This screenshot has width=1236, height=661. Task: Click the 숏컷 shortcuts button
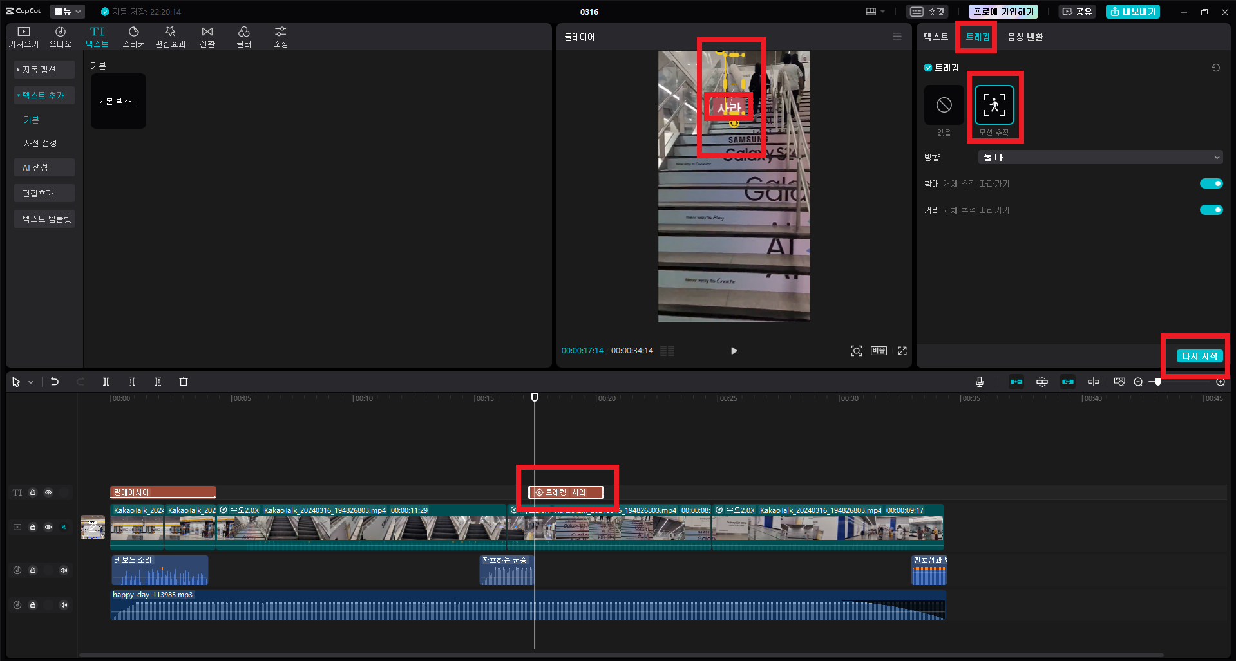(x=928, y=12)
